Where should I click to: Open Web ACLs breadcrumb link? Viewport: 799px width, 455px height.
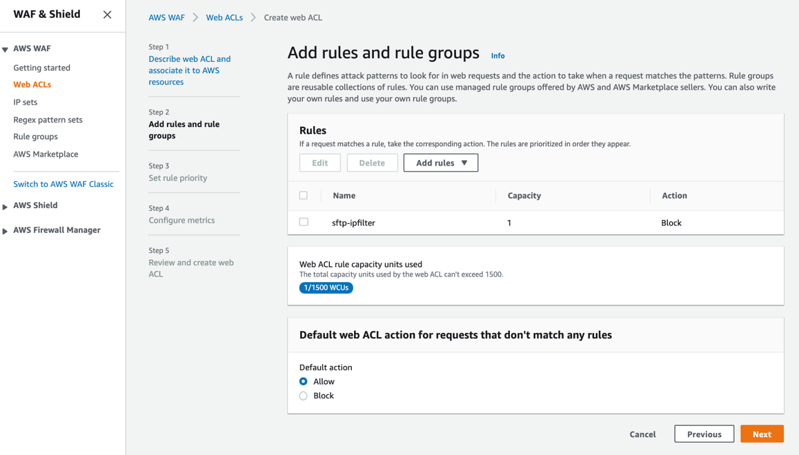pos(224,17)
